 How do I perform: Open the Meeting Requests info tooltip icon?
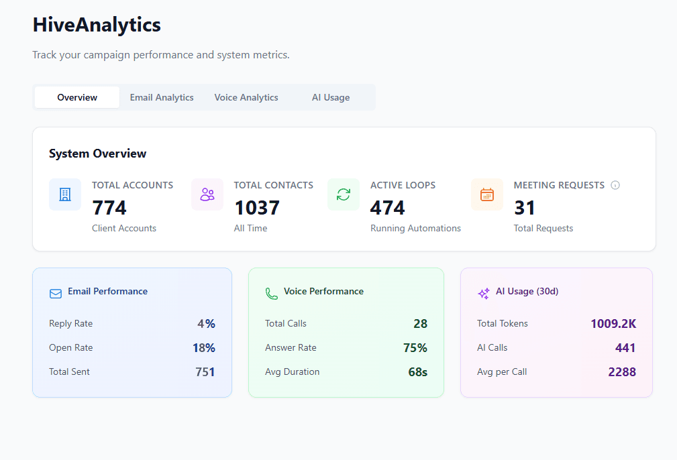click(615, 185)
